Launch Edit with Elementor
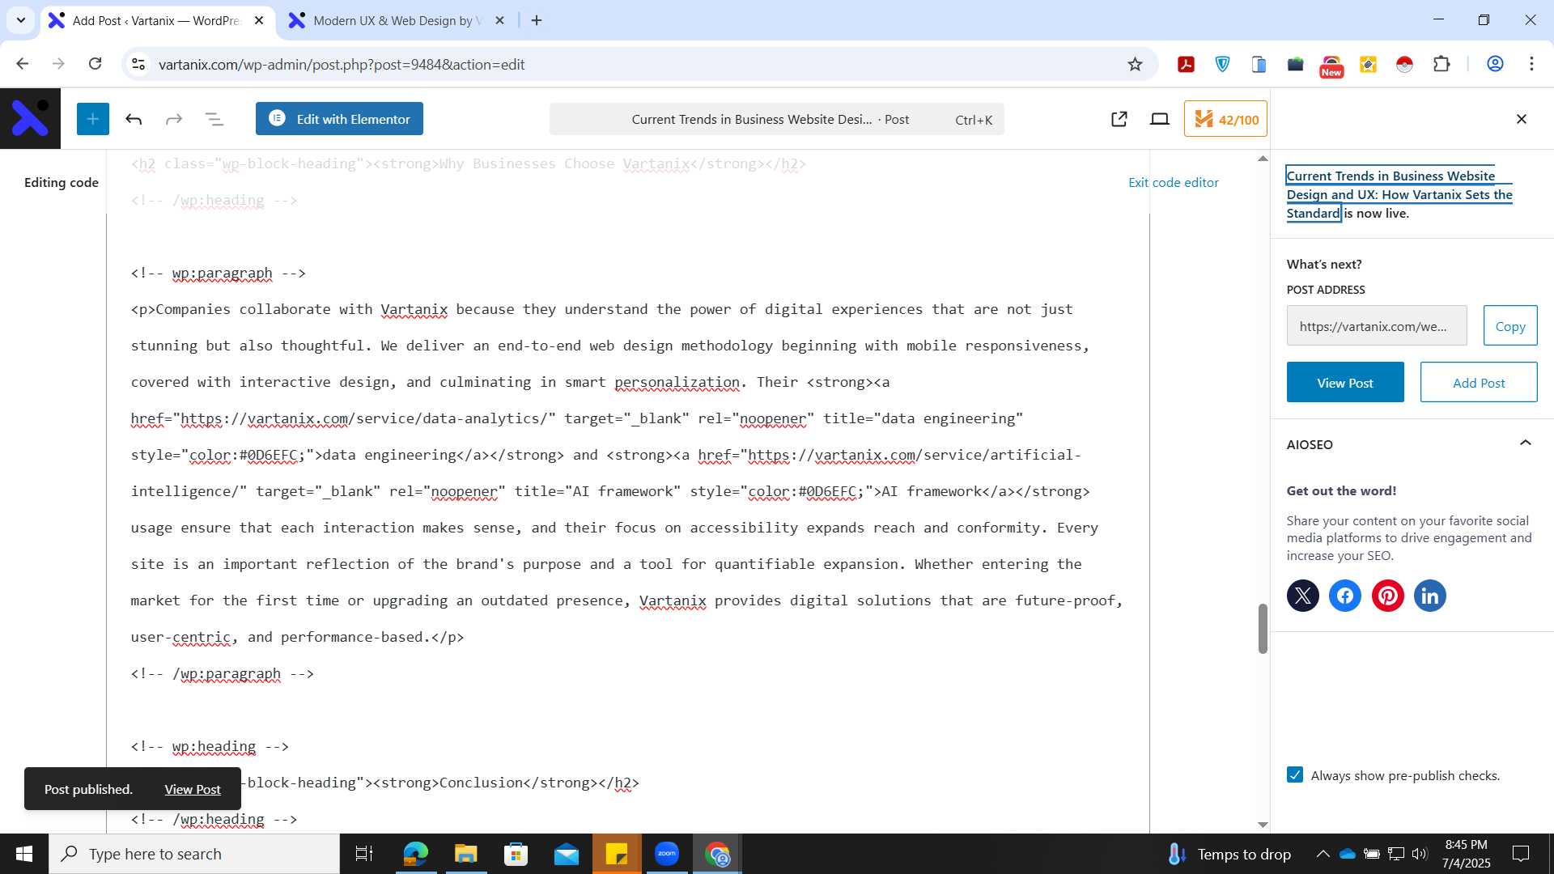The image size is (1554, 874). (339, 119)
